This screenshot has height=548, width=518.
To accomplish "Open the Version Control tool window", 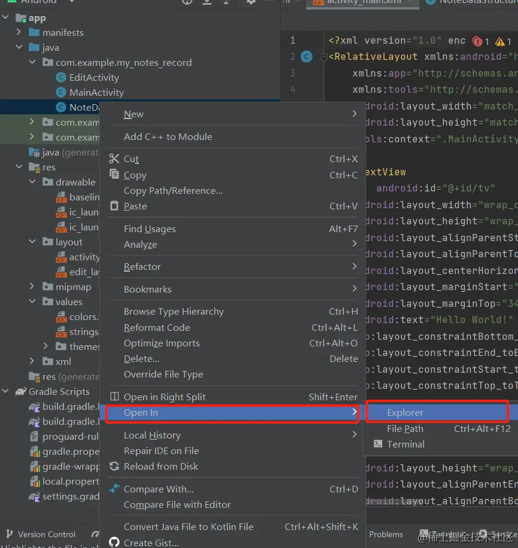I will click(x=41, y=534).
